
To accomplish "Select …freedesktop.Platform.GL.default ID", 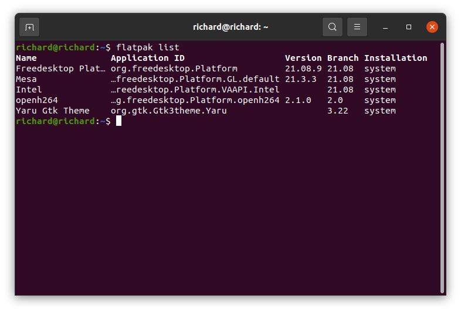I will [195, 79].
